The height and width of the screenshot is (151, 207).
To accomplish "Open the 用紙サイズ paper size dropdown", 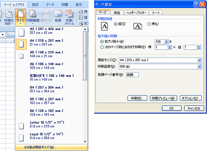I will click(x=199, y=60).
